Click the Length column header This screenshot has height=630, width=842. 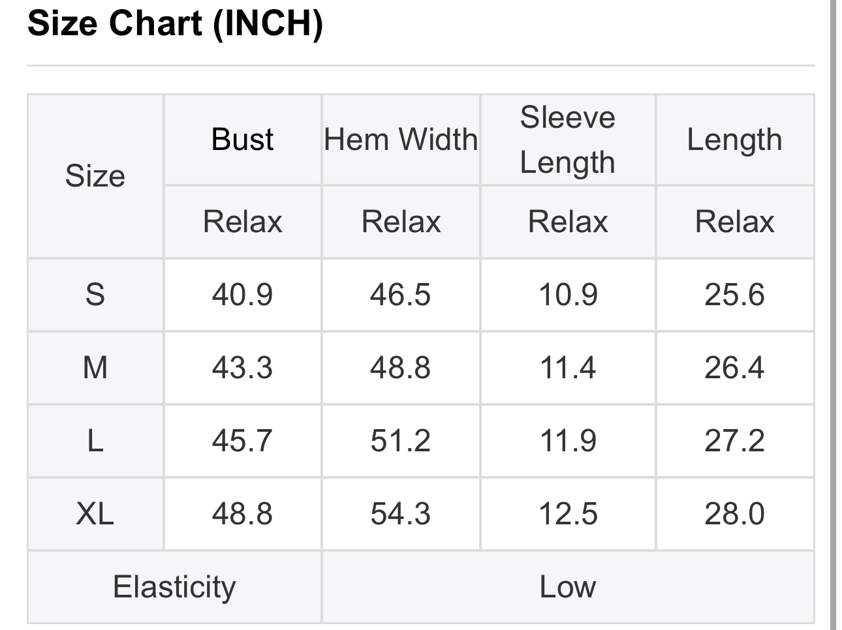tap(735, 140)
